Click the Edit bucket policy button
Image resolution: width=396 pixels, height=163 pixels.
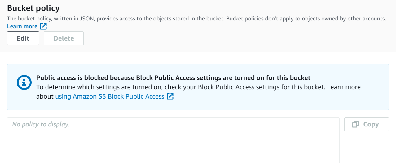(x=23, y=38)
